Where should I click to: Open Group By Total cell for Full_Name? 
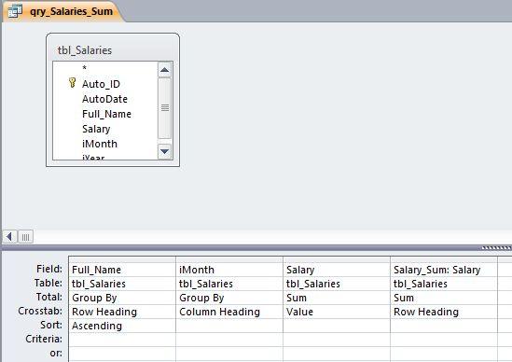pyautogui.click(x=122, y=298)
